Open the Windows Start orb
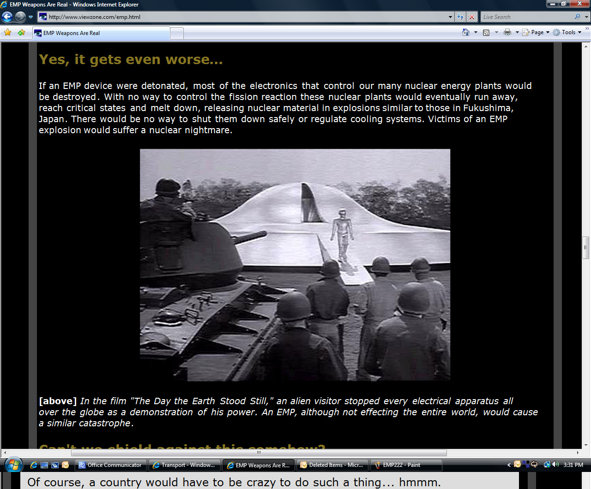 (13, 465)
